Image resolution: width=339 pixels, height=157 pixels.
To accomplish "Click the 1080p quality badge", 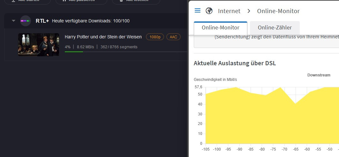I will [155, 37].
